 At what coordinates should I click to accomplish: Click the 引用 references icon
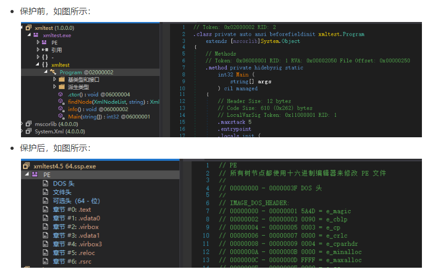45,50
